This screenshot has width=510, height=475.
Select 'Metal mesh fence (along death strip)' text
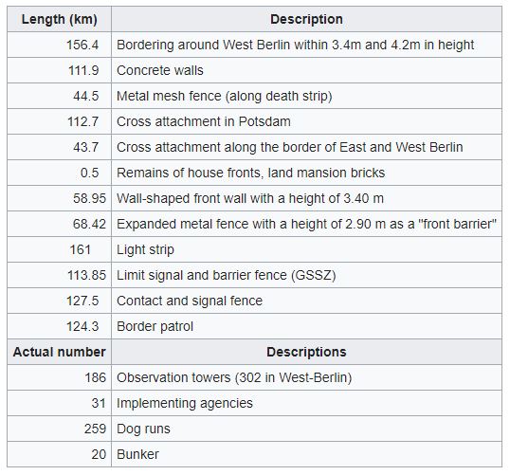pyautogui.click(x=225, y=96)
